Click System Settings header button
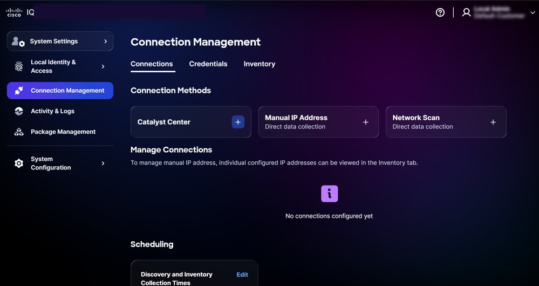The width and height of the screenshot is (539, 286). pos(60,41)
